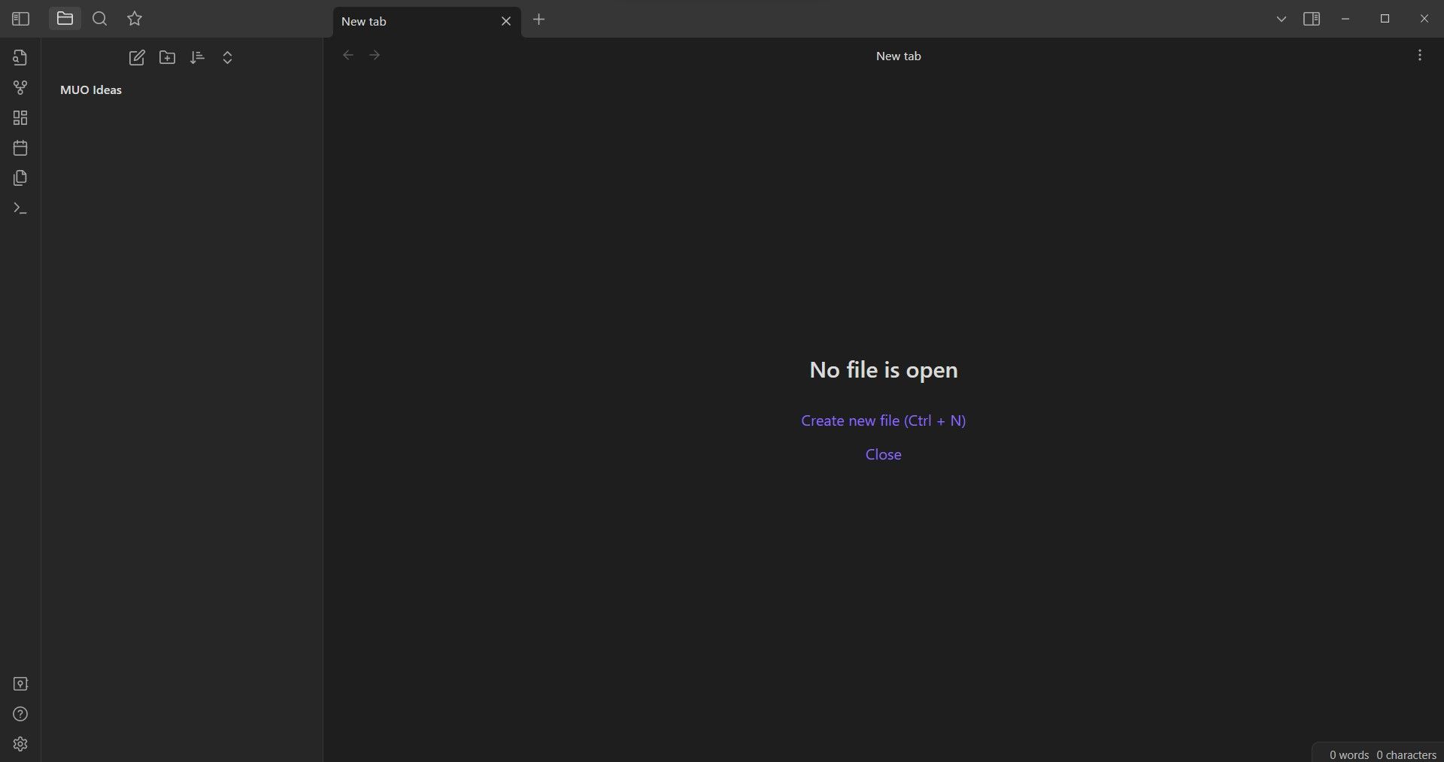Open the graph view
Screen dimensions: 1444x762
(x=20, y=88)
